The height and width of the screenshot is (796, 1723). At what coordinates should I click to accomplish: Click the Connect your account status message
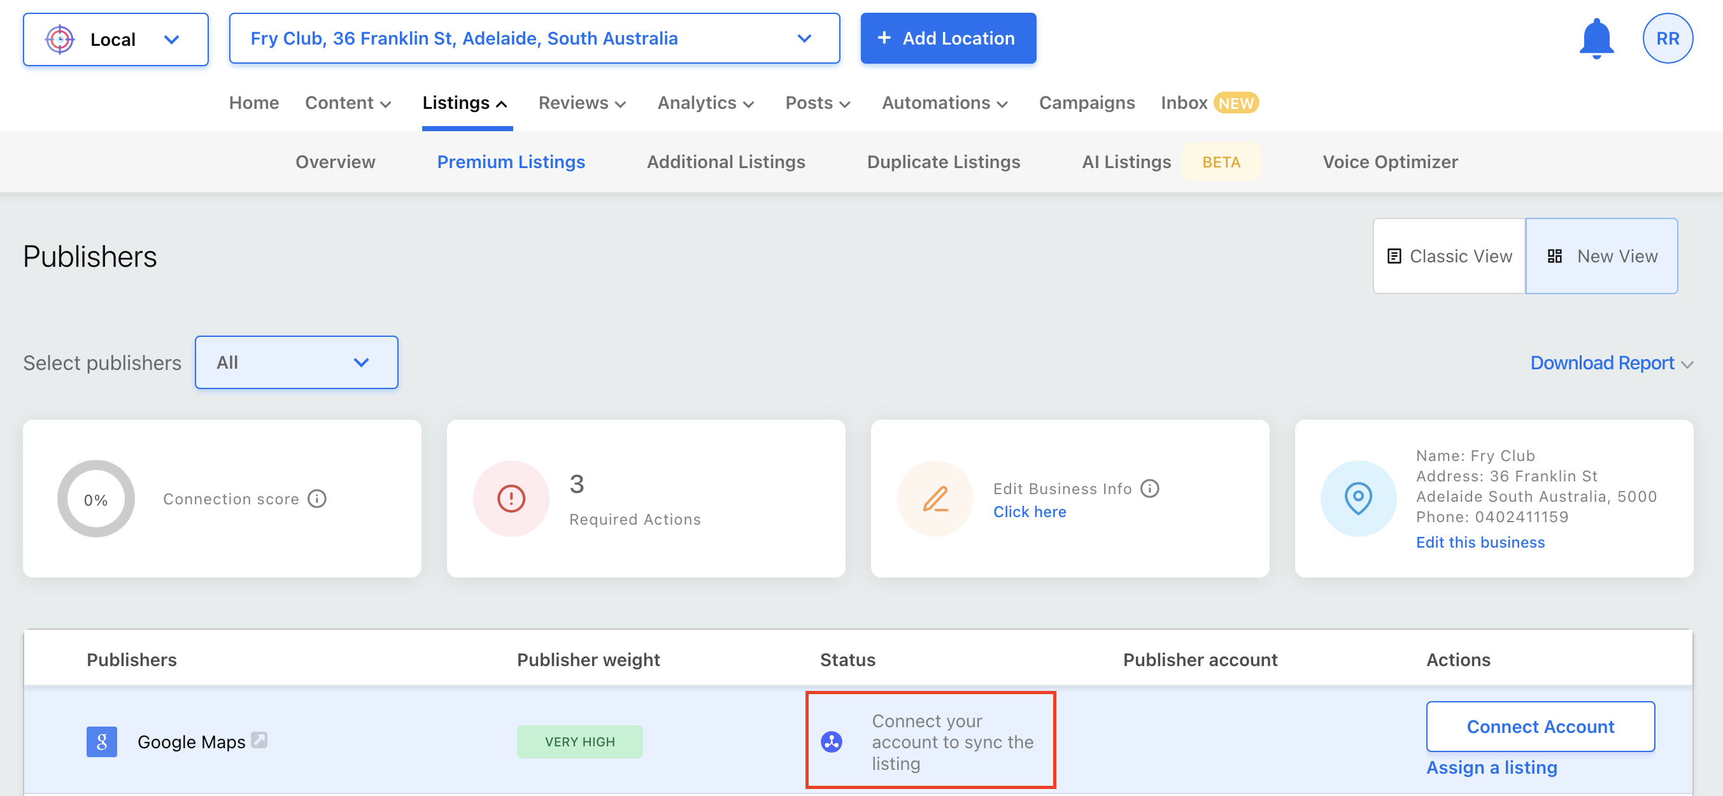[x=953, y=743]
